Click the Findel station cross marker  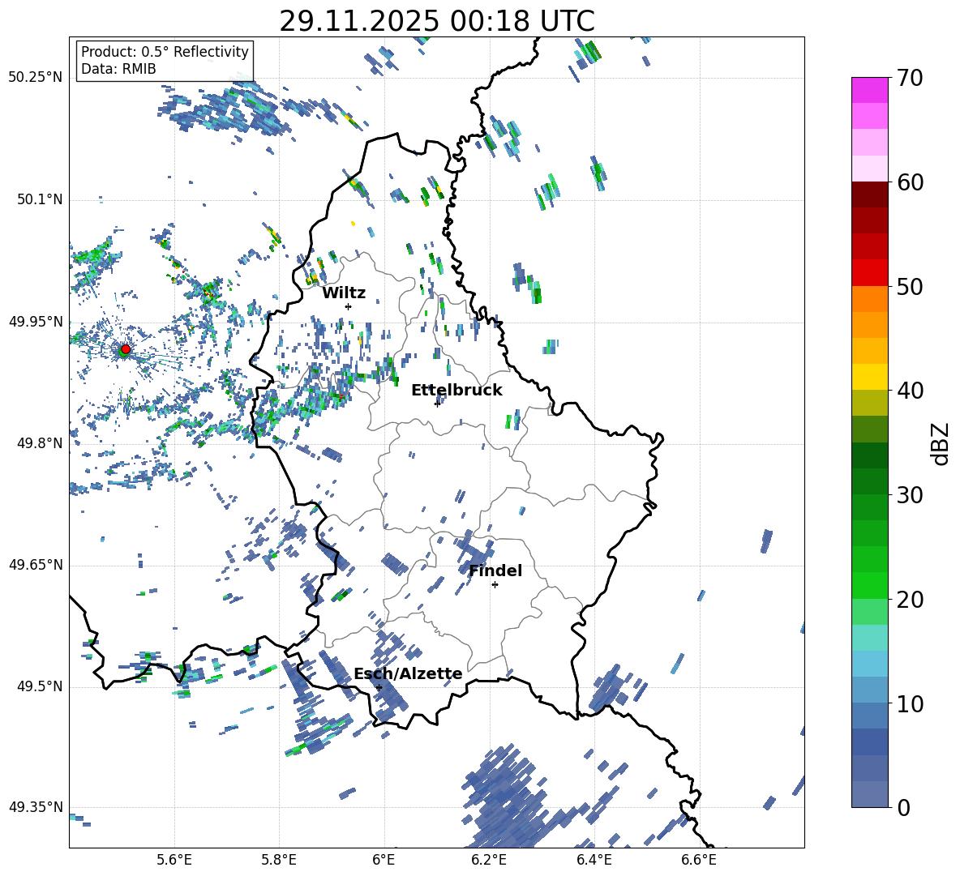[x=495, y=585]
